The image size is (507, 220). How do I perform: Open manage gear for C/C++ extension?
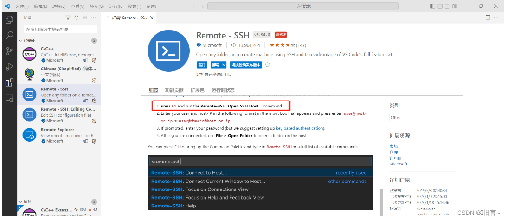tap(94, 60)
